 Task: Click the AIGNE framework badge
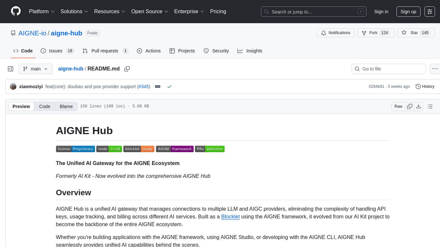tap(175, 149)
